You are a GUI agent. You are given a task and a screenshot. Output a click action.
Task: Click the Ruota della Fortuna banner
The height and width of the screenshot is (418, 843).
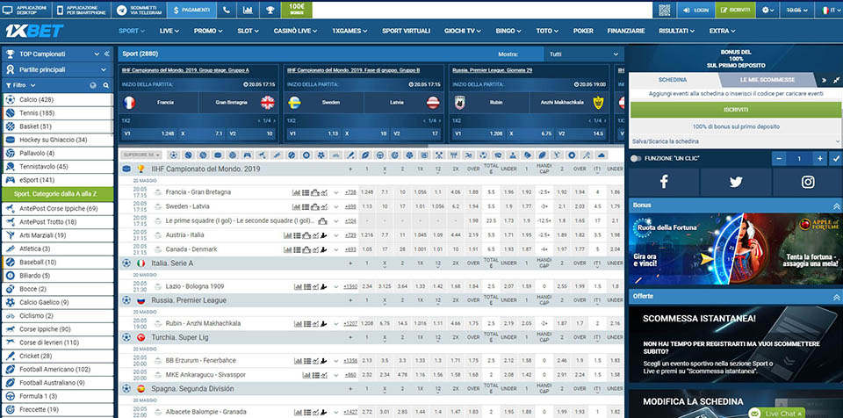click(x=684, y=249)
